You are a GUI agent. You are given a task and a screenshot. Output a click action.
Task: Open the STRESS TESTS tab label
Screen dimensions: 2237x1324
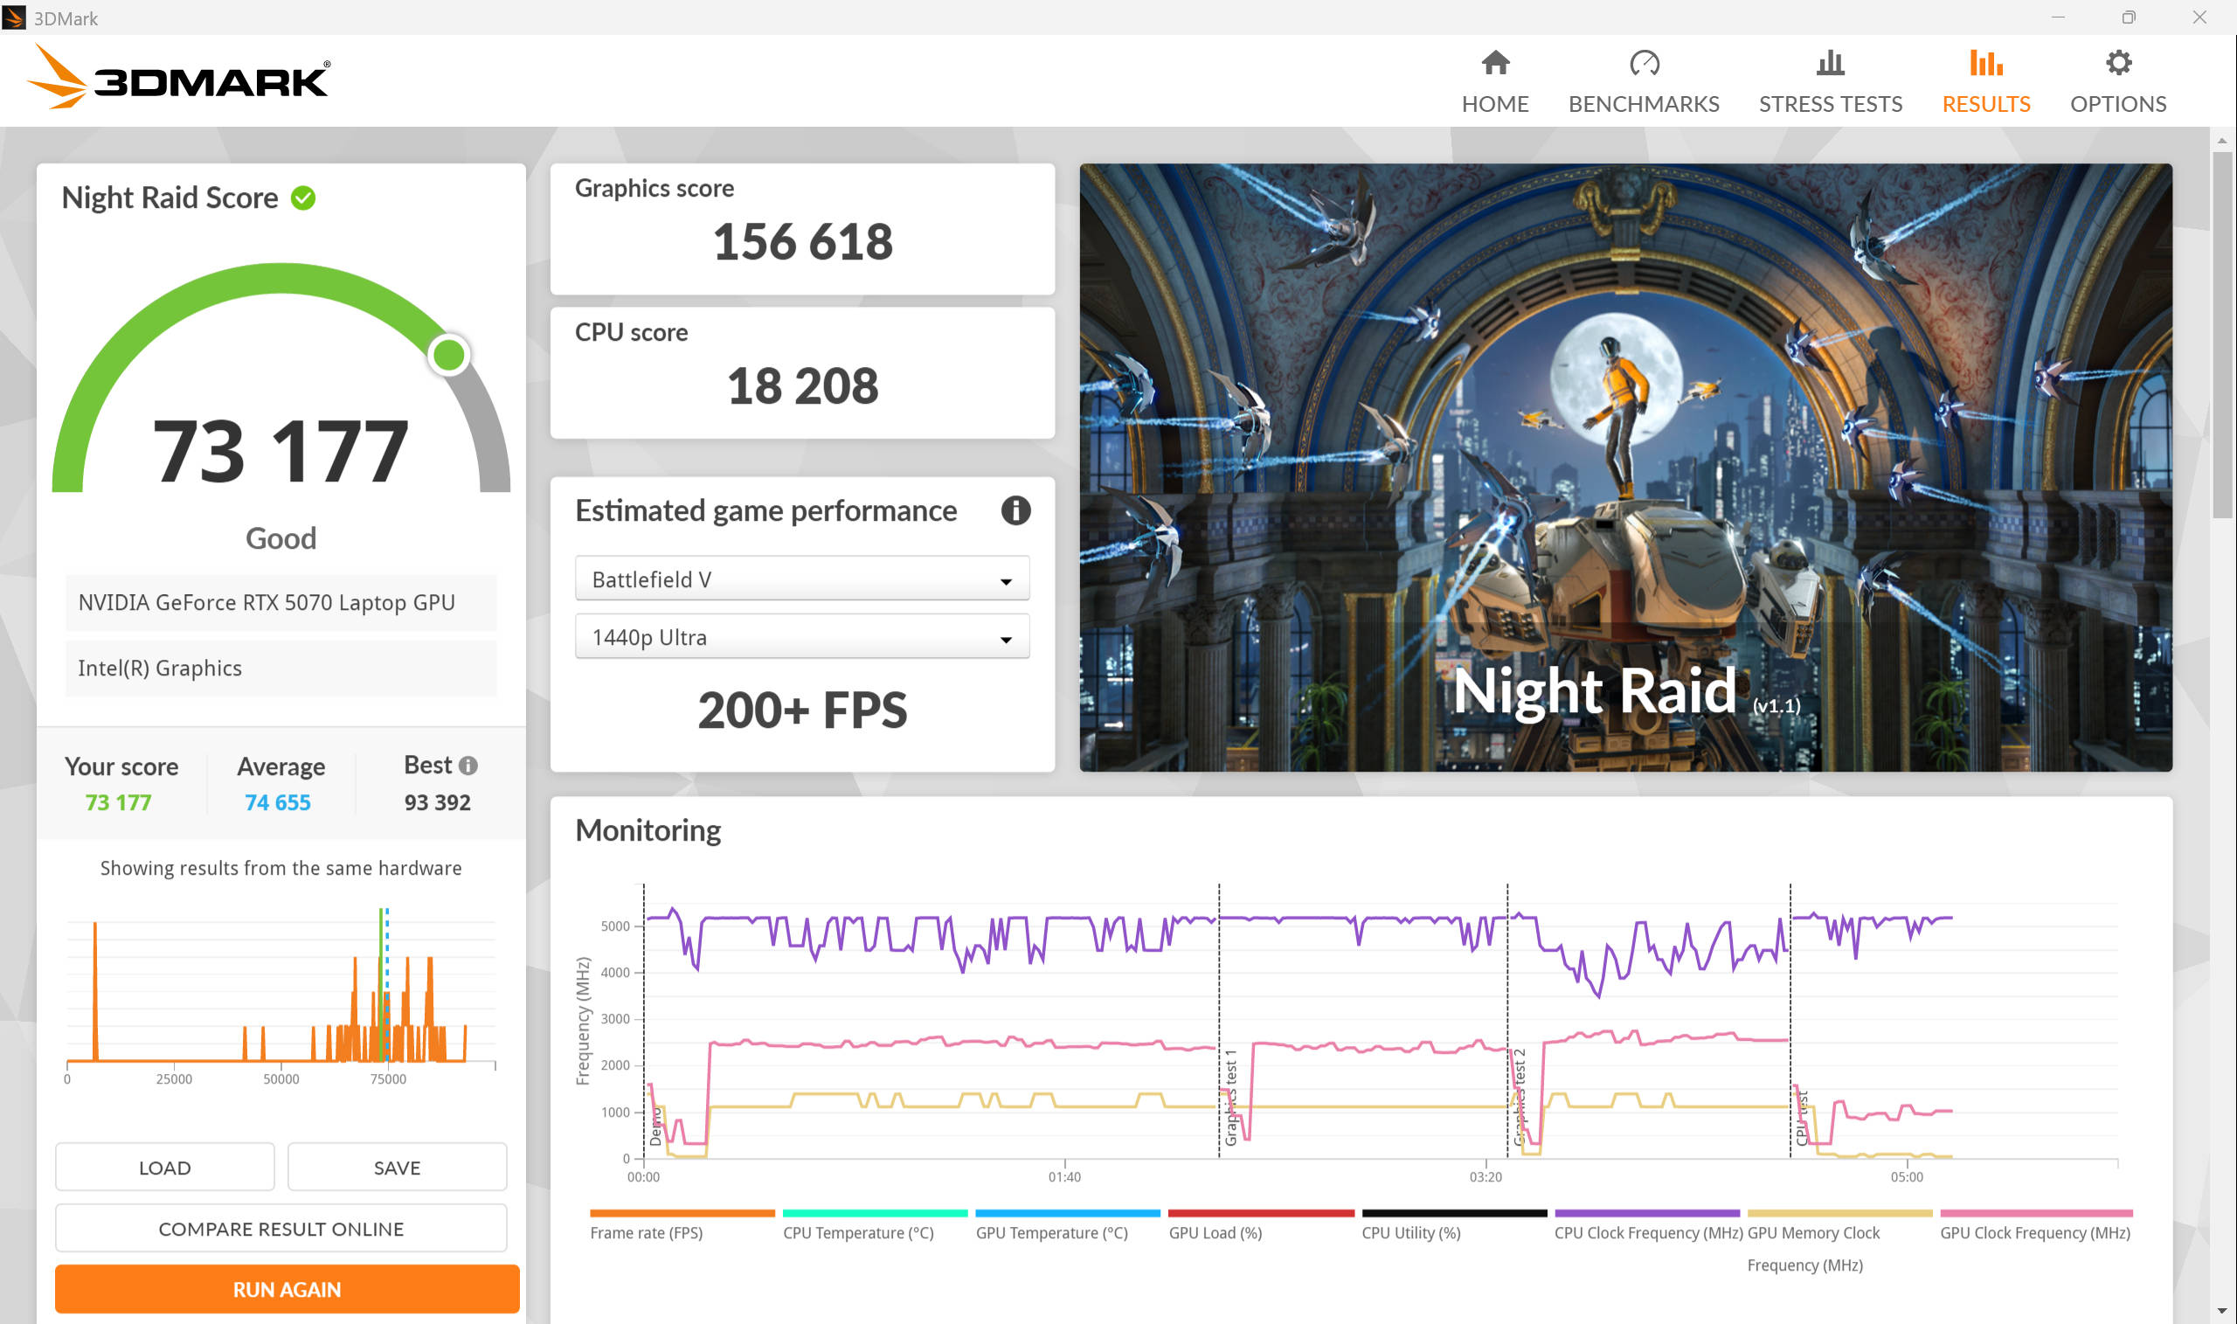click(1831, 104)
